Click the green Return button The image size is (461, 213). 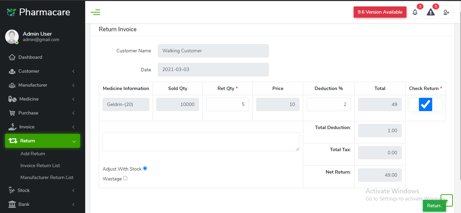(x=434, y=206)
